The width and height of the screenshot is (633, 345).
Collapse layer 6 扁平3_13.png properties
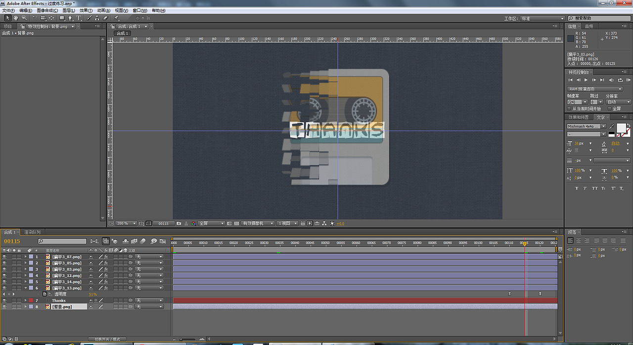click(25, 288)
